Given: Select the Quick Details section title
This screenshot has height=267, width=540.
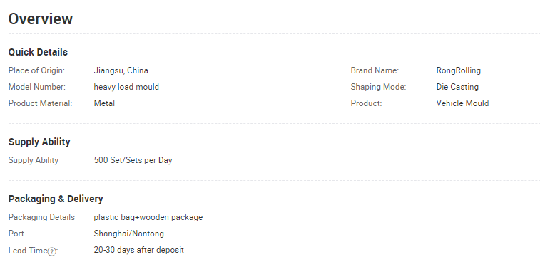Looking at the screenshot, I should [x=38, y=52].
